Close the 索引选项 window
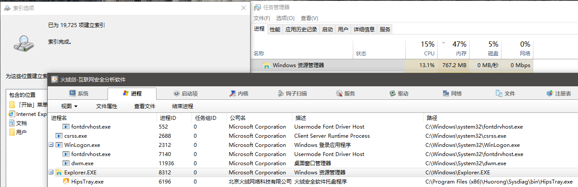The width and height of the screenshot is (578, 187). click(243, 8)
